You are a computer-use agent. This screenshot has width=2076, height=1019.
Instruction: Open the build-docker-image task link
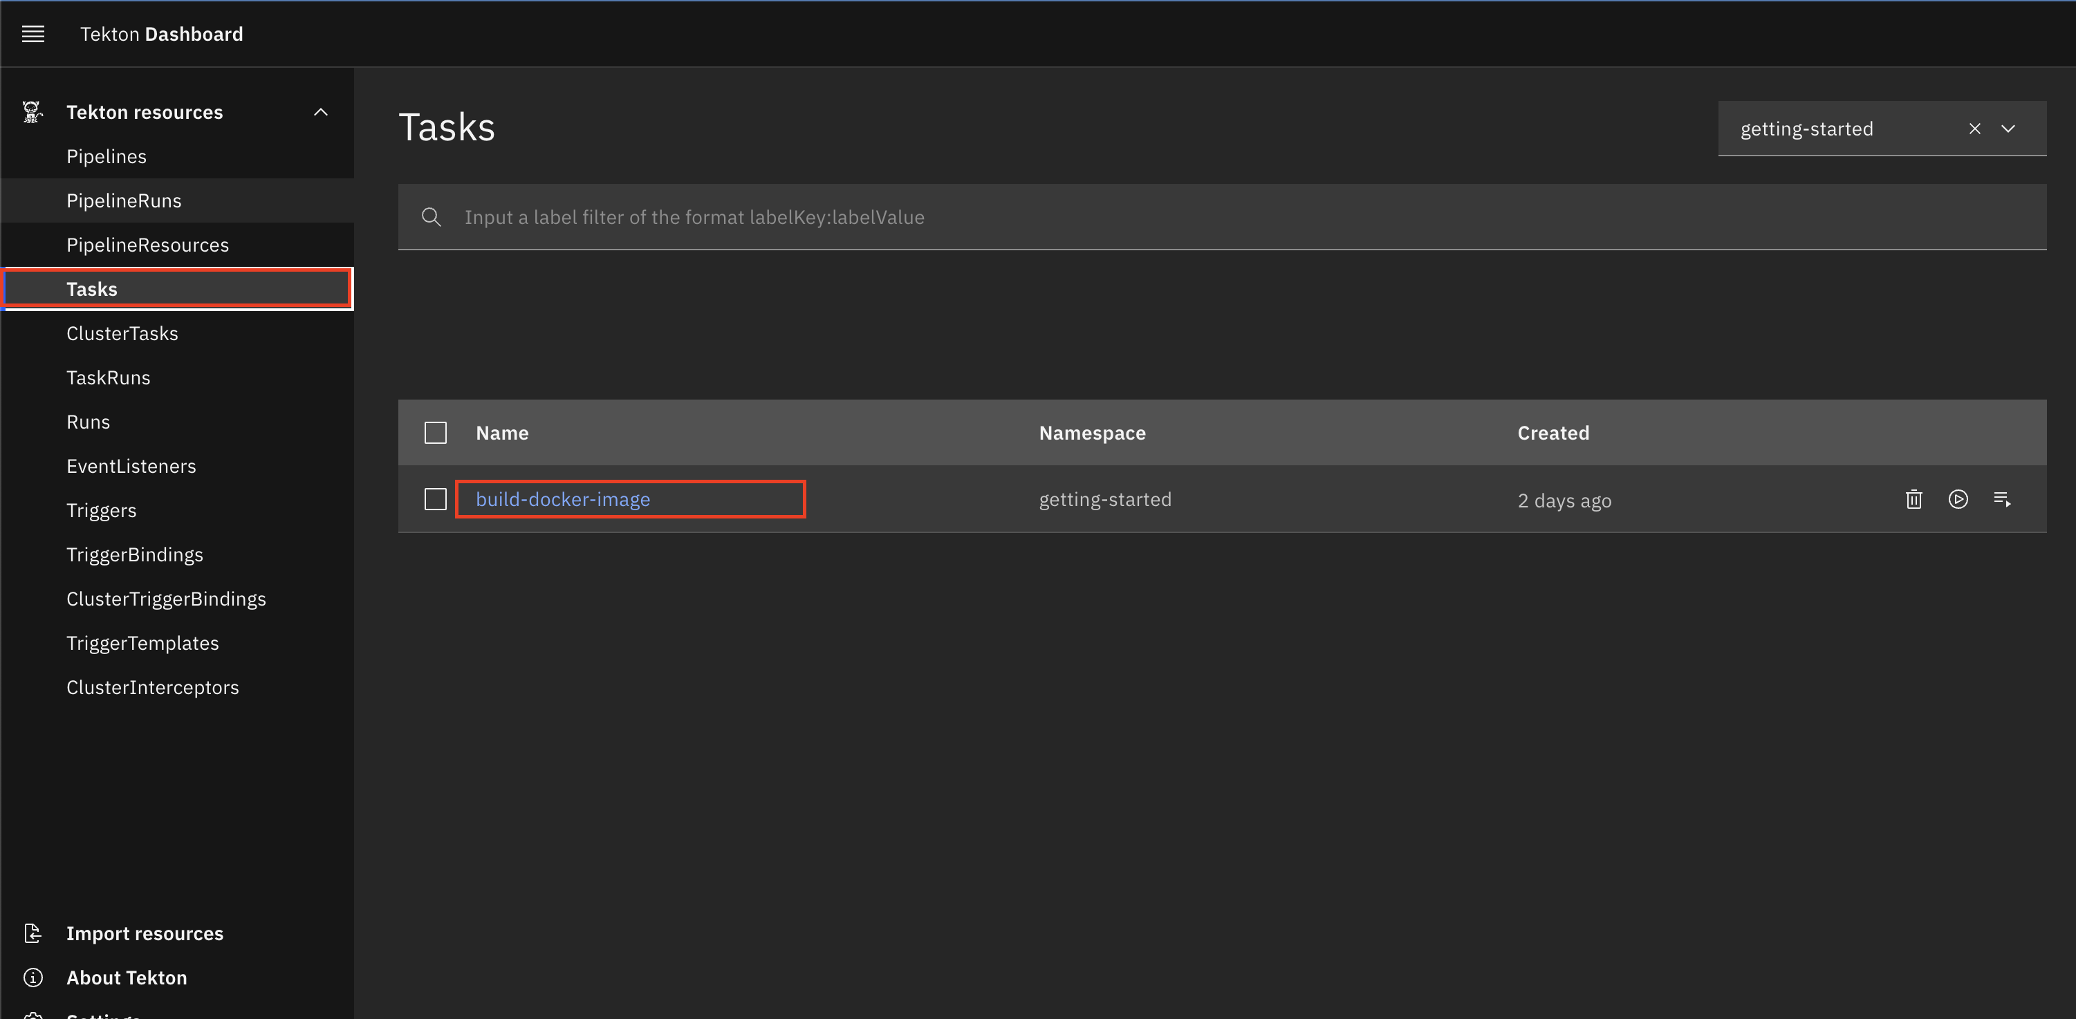[562, 499]
